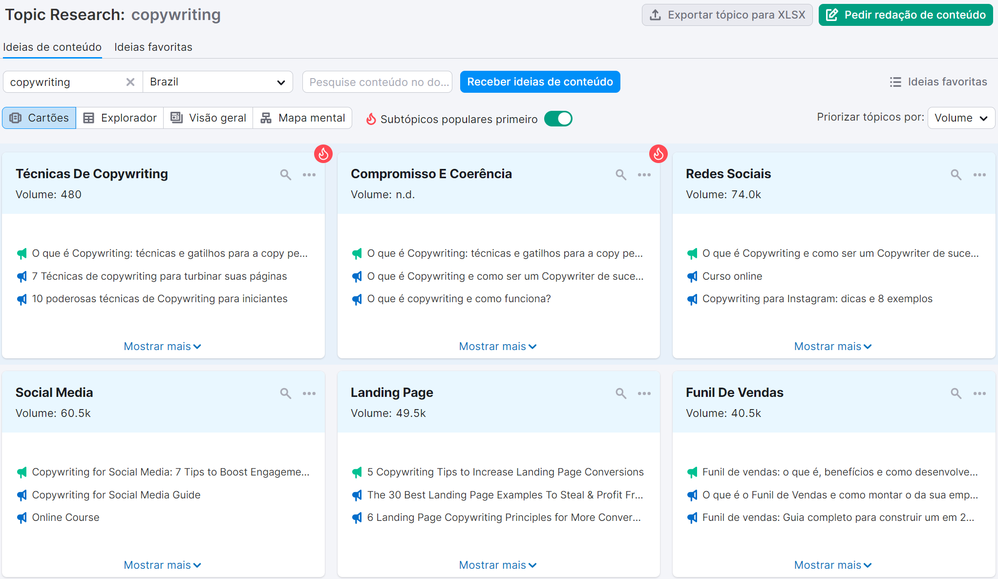
Task: Click the magnifier icon on Landing Page card
Action: point(620,393)
